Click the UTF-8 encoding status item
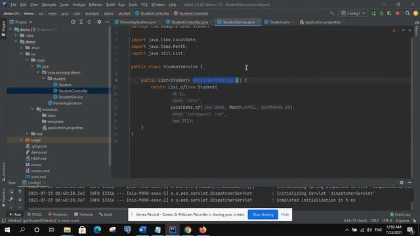The height and width of the screenshot is (236, 420). pyautogui.click(x=387, y=221)
